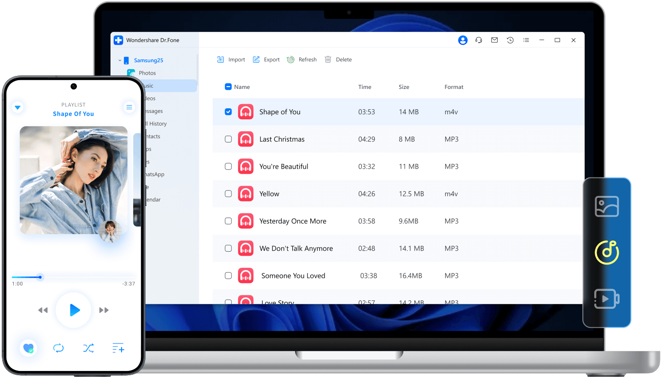661x377 pixels.
Task: Click the music icon beside Last Christmas
Action: coord(246,139)
